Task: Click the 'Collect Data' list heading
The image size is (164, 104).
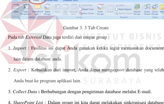Action: click(x=25, y=92)
